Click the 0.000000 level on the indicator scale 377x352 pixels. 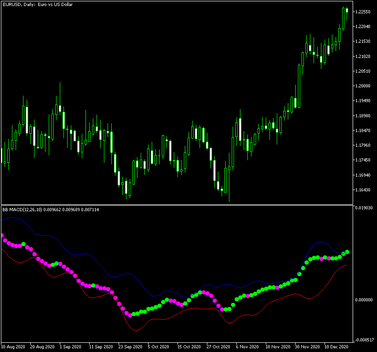pos(365,300)
